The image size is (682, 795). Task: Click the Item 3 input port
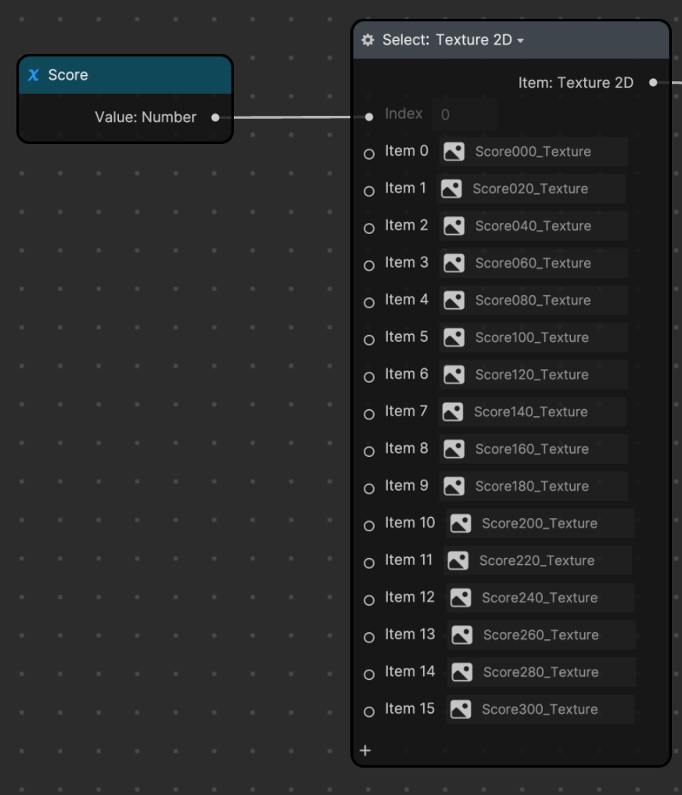[369, 265]
